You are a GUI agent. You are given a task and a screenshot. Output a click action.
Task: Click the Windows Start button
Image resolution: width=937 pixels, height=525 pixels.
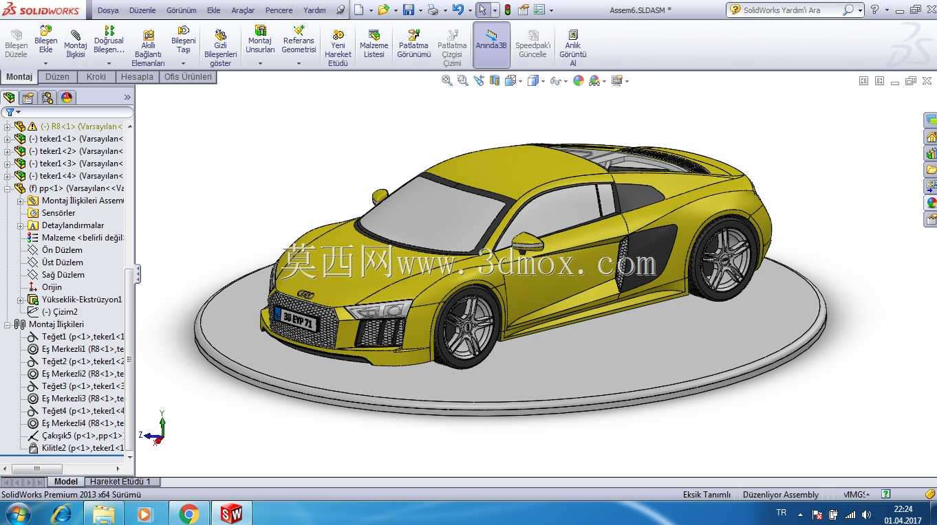(17, 513)
